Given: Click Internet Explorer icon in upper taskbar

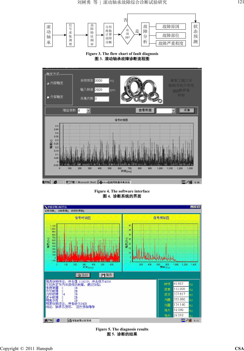Looking at the screenshot, I should [55, 182].
